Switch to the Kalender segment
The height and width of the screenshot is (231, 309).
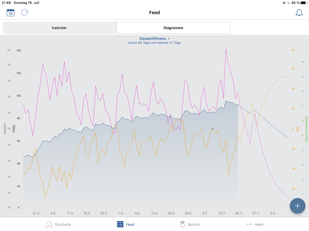(59, 28)
